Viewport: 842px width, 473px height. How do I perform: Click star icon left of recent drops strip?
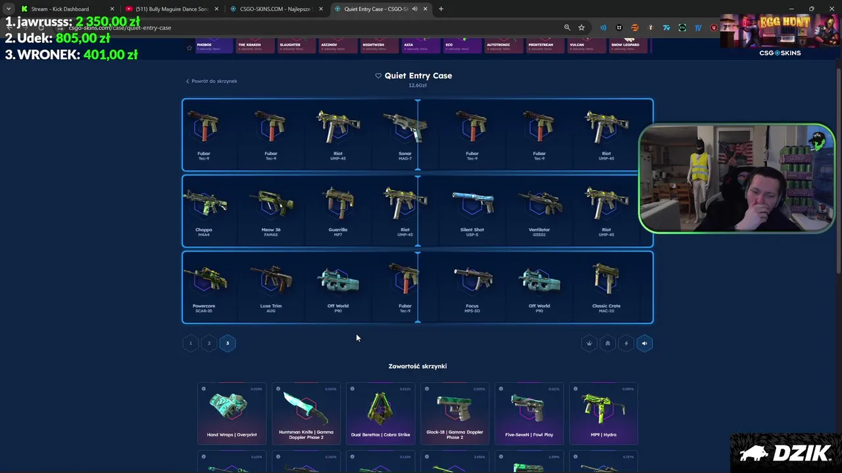pos(189,47)
